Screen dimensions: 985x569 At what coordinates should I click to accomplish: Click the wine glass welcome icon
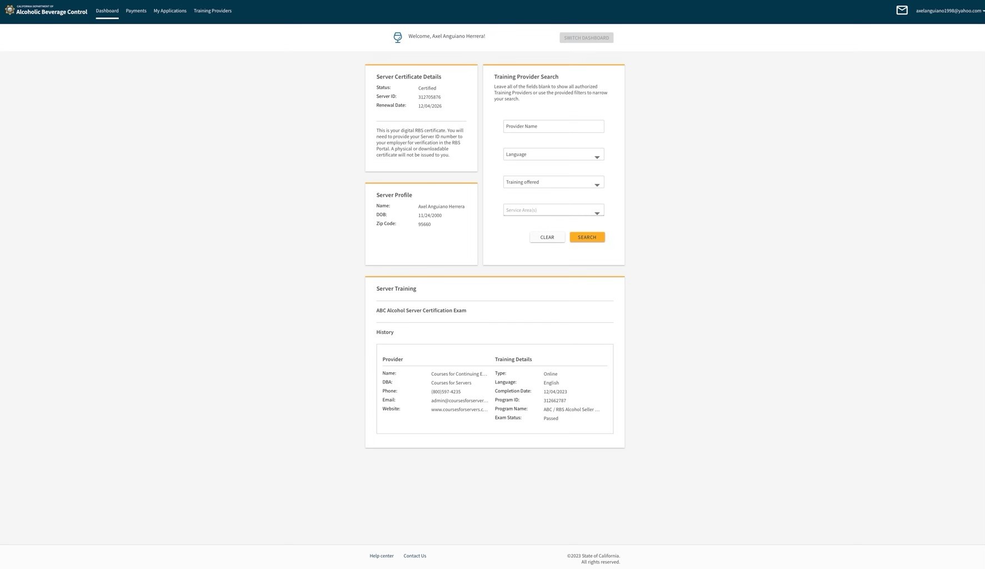tap(397, 37)
